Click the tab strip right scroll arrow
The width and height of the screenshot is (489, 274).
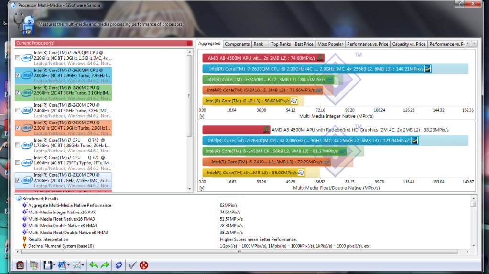tap(474, 44)
